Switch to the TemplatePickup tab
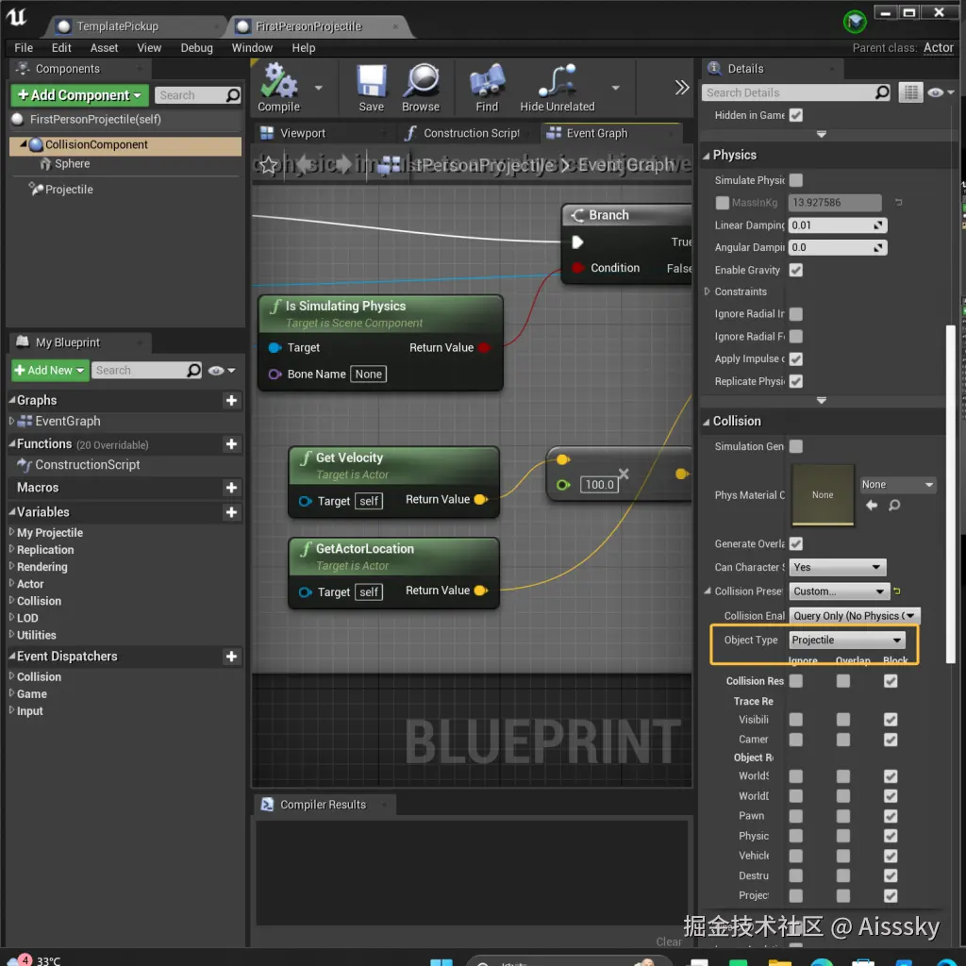Viewport: 966px width, 966px height. coord(117,25)
